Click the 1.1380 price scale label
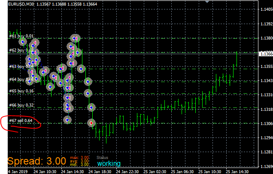273x174 pixels. point(267,38)
